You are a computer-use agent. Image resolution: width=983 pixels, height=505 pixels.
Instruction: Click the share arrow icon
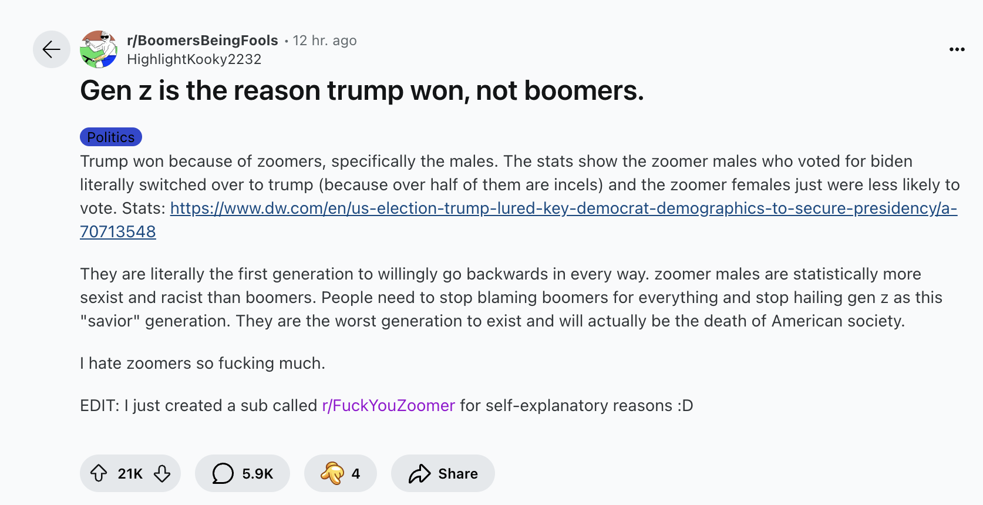[419, 473]
